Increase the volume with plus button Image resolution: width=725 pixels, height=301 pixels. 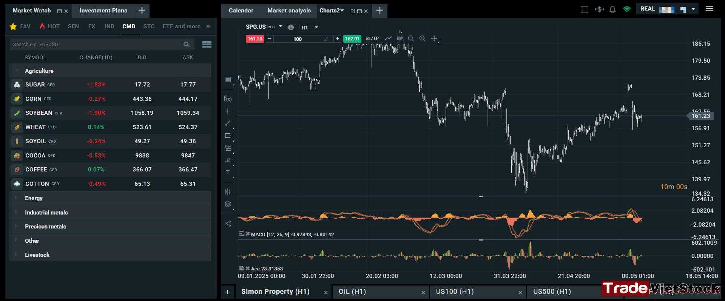(338, 39)
